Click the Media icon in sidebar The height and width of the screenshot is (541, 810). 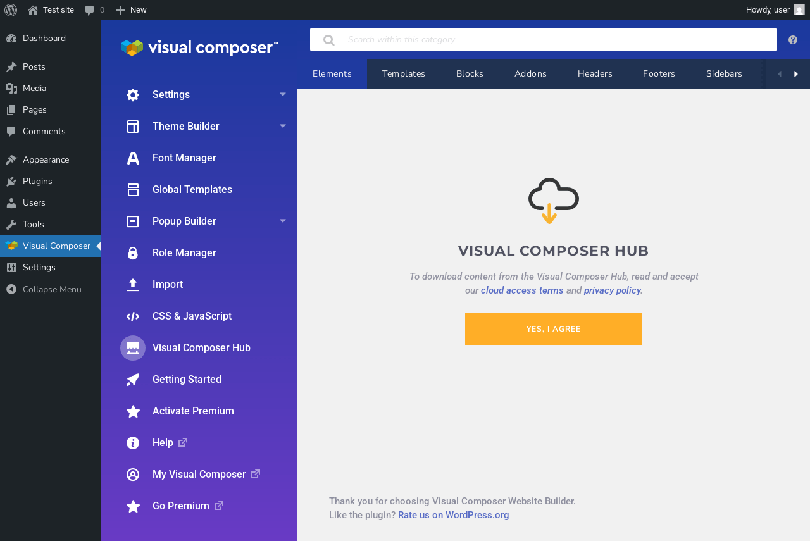[11, 89]
